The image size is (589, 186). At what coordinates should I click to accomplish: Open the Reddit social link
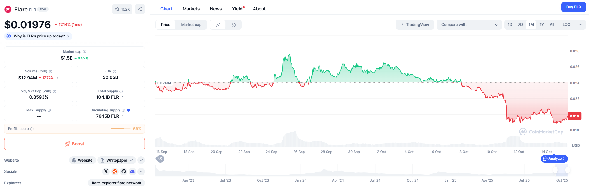[x=115, y=171]
